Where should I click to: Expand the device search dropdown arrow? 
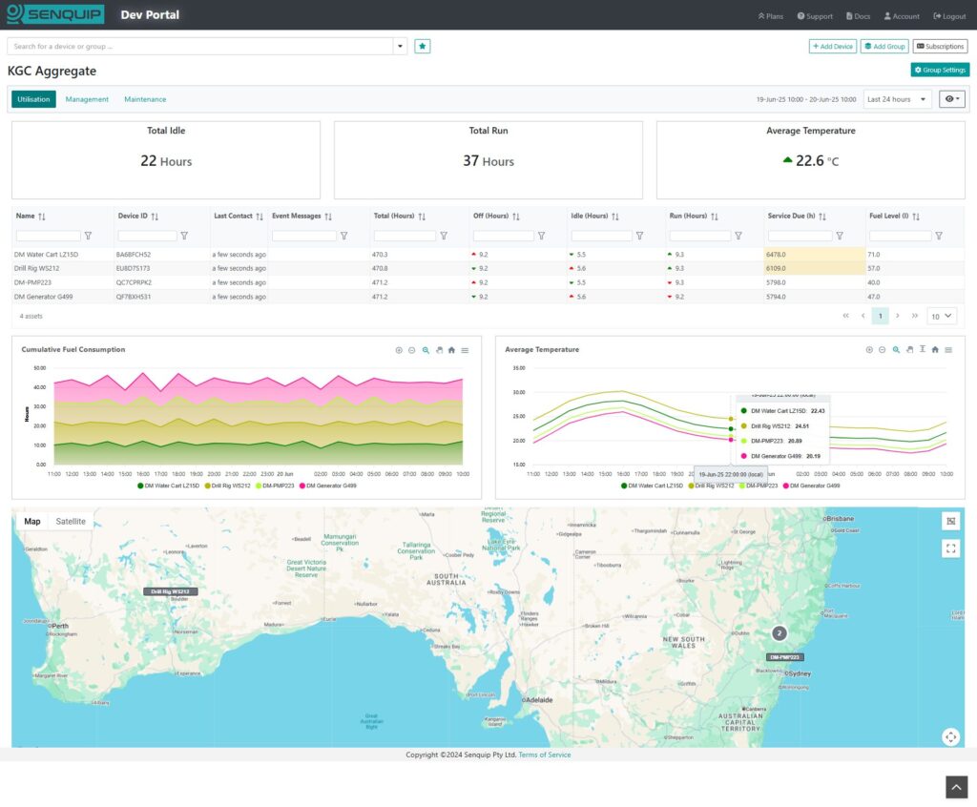point(401,46)
